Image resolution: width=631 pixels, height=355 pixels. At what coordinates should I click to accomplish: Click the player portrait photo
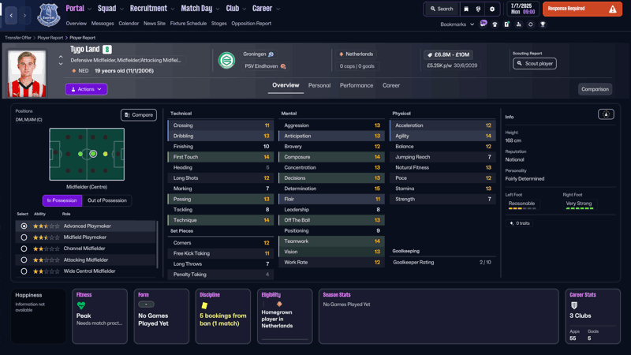(x=27, y=73)
